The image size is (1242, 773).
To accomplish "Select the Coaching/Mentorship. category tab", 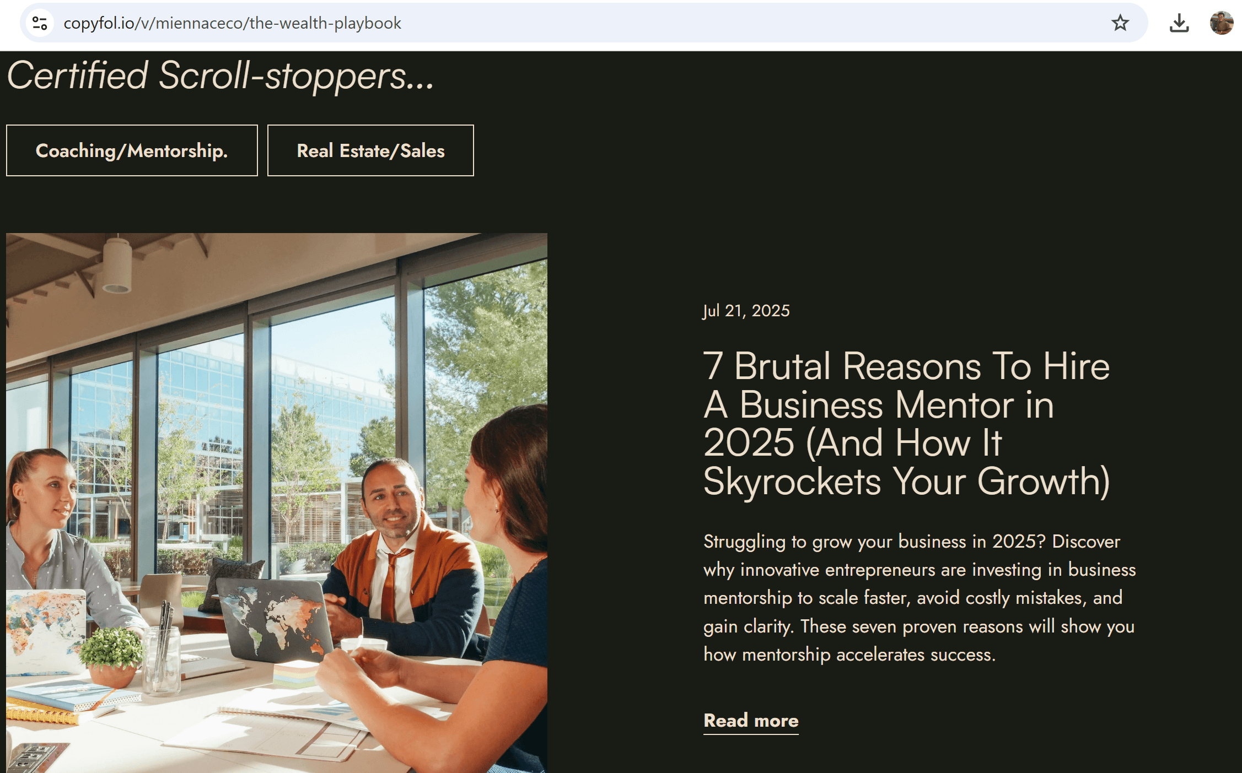I will pos(132,150).
